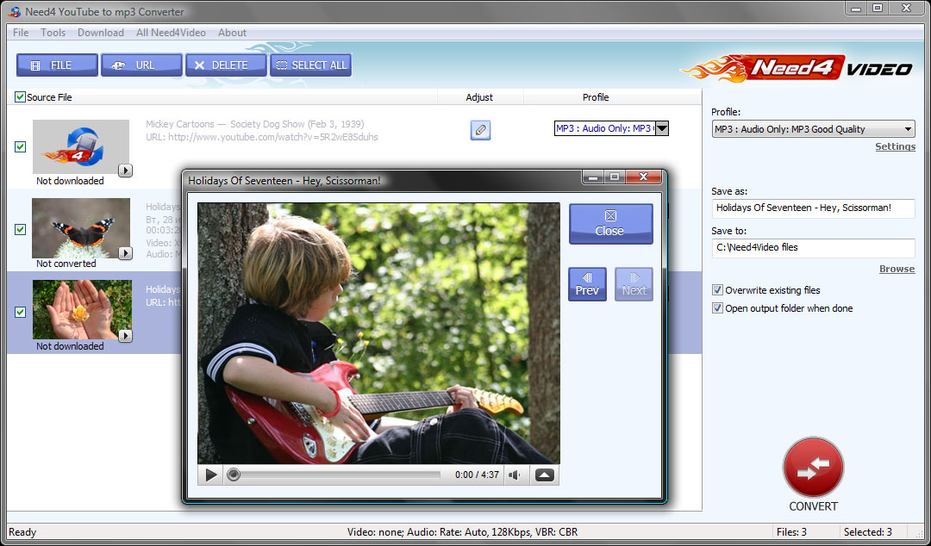Screen dimensions: 931x546
Task: Open the File menu
Action: pos(20,33)
